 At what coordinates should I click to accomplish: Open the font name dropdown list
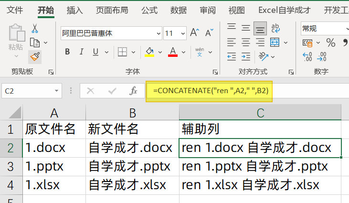click(x=159, y=33)
